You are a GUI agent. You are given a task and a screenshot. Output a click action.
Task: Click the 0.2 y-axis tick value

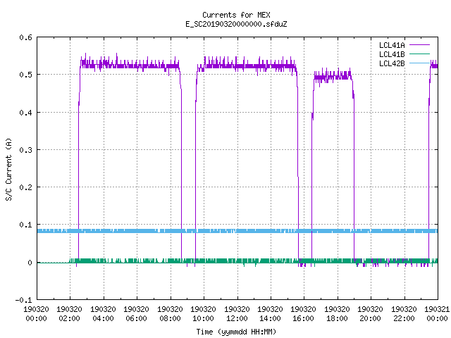click(x=25, y=187)
